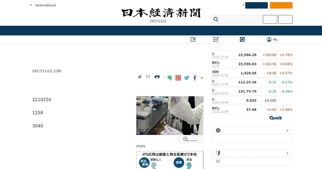This screenshot has width=322, height=169.
Task: Open the International edition dropdown arrow
Action: pyautogui.click(x=31, y=5)
